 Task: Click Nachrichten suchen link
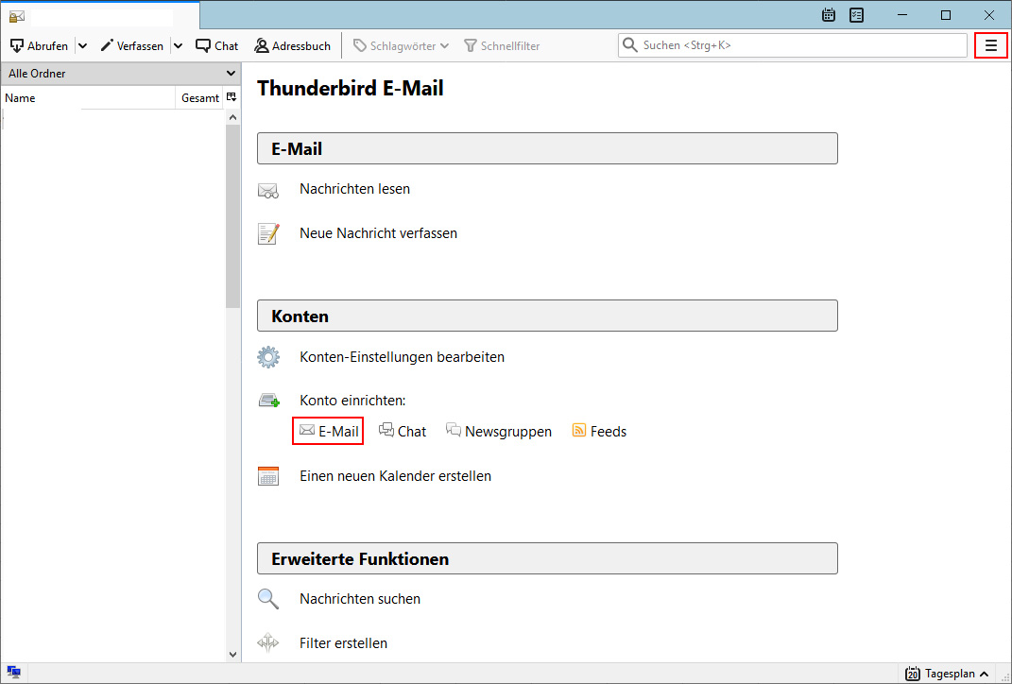click(359, 599)
